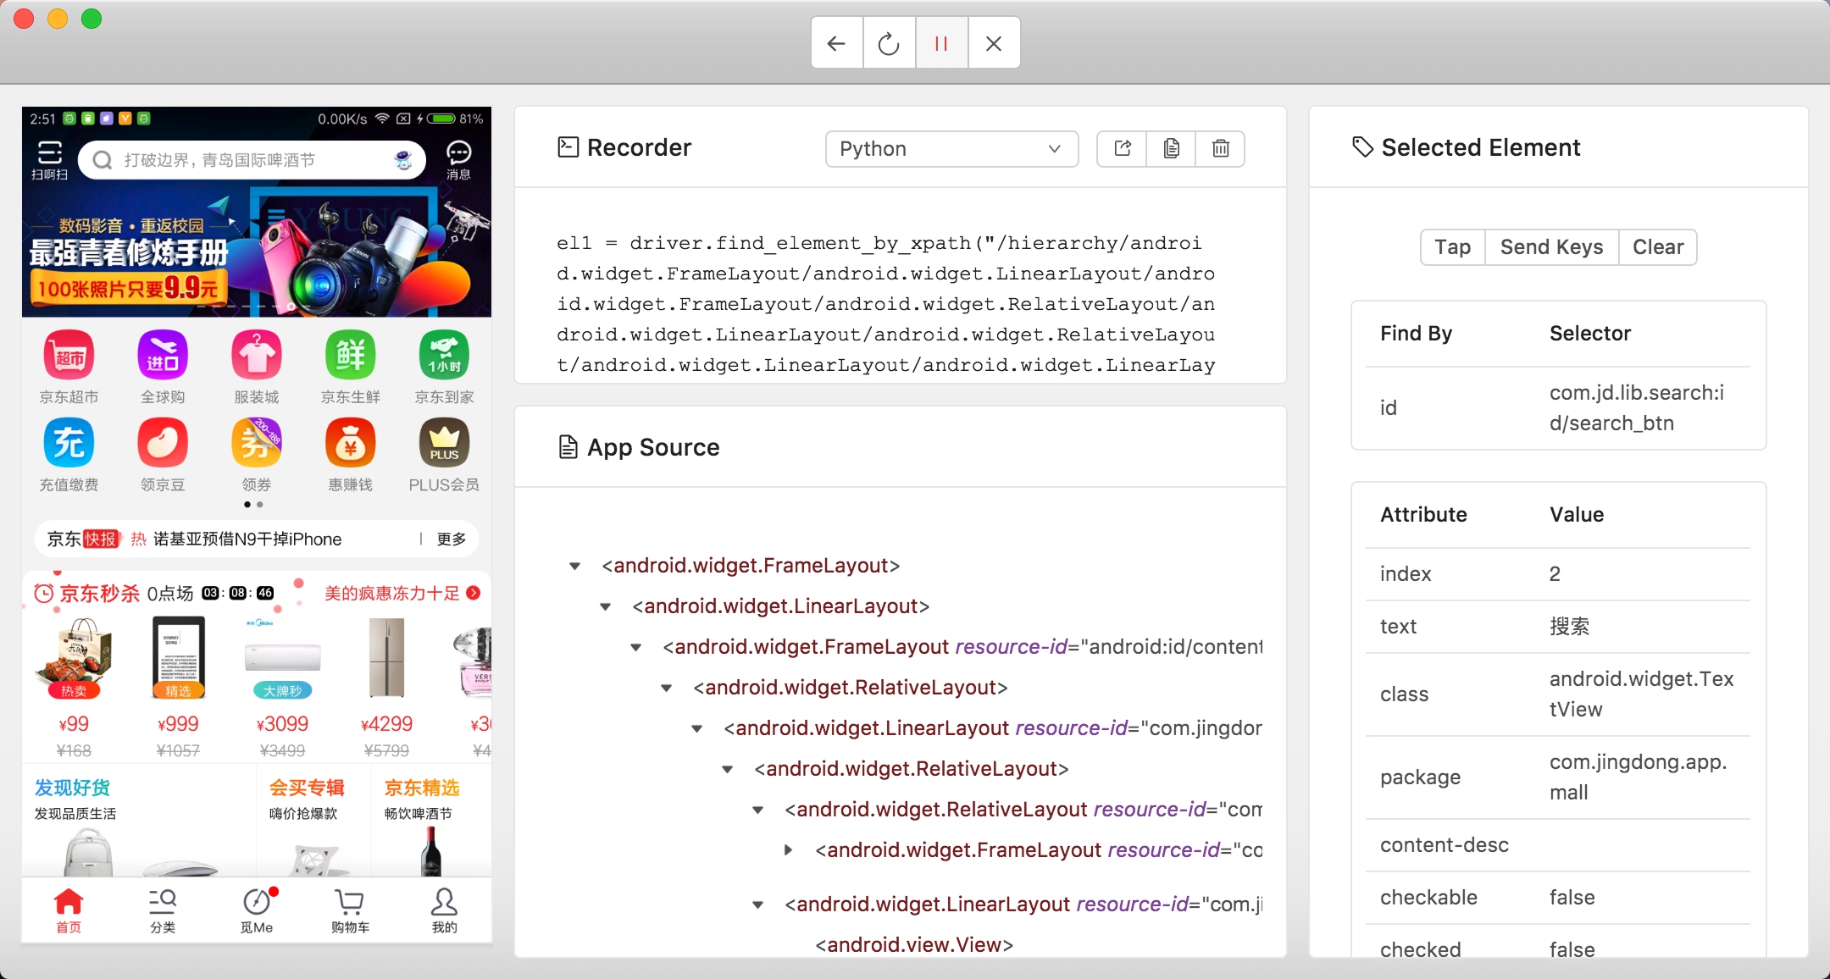
Task: Click the recorded xpath code text
Action: pyautogui.click(x=886, y=304)
